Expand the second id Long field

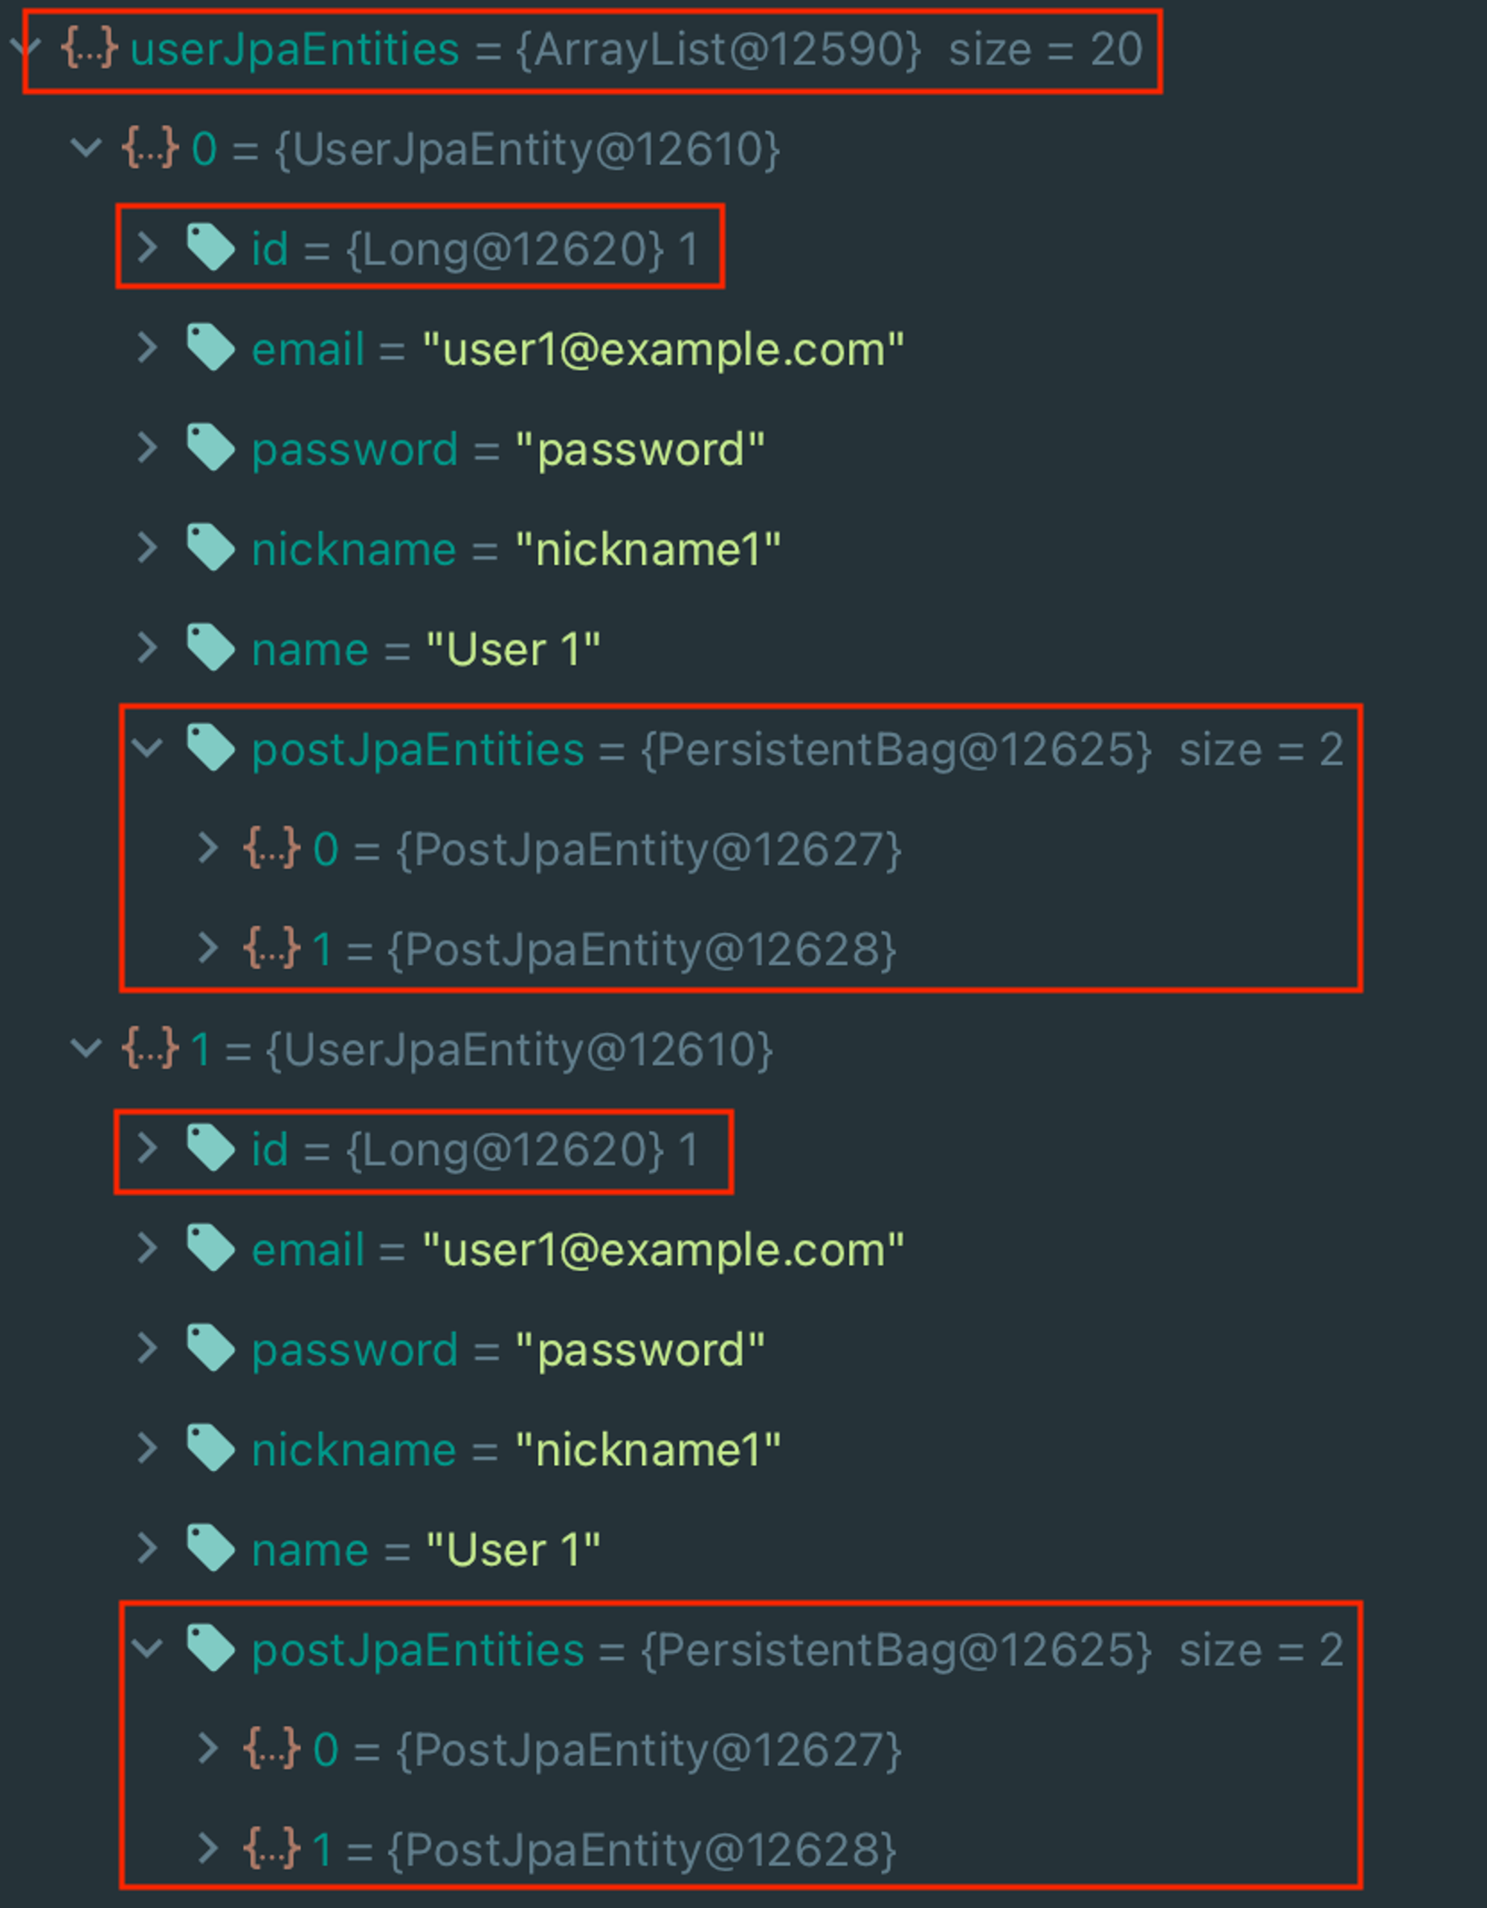[146, 1148]
